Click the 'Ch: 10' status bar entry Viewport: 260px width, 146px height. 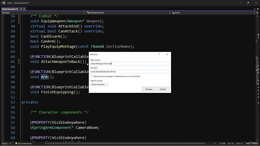coord(230,144)
